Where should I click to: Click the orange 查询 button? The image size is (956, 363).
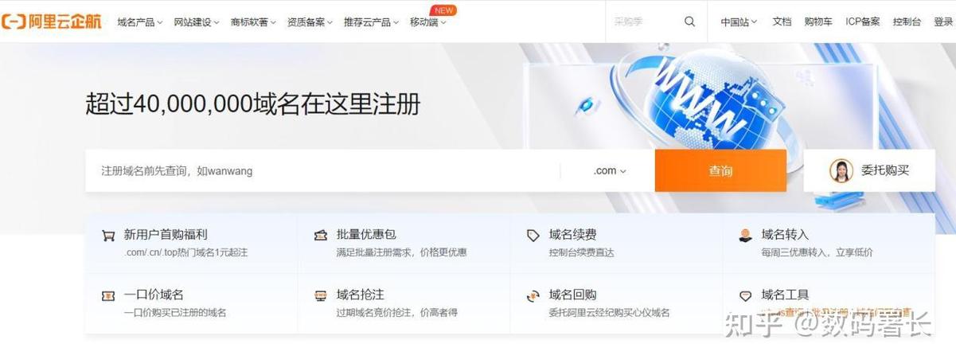coord(720,170)
